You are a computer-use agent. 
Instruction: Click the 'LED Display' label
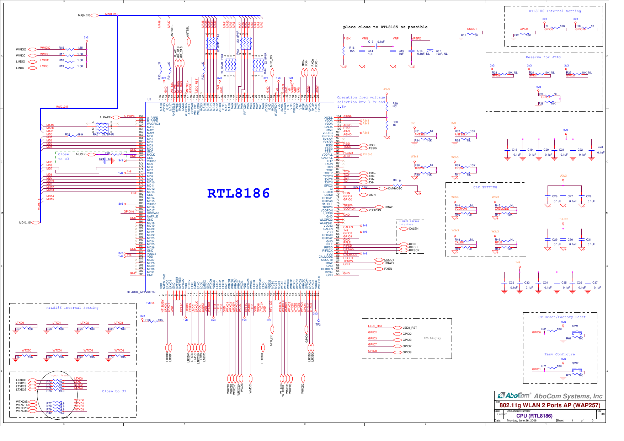click(432, 338)
